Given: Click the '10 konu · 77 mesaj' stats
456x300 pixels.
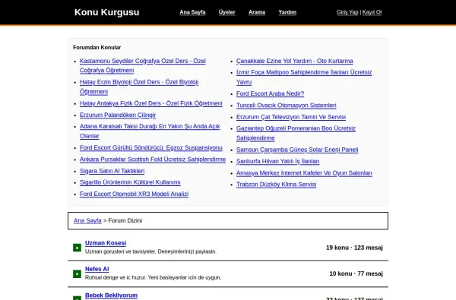Looking at the screenshot, I should coord(356,273).
